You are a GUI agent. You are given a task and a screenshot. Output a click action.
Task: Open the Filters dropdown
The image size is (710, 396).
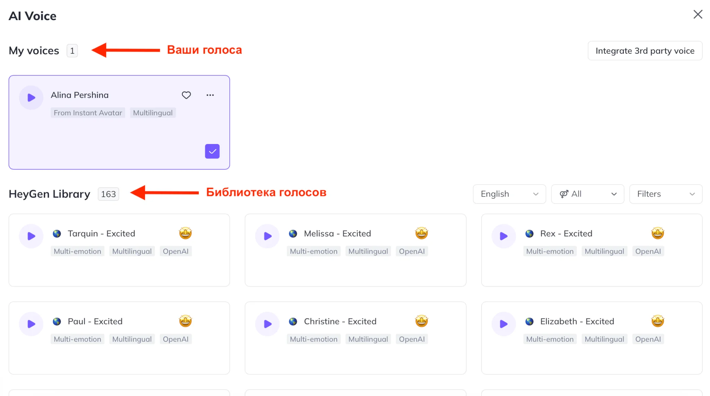(666, 194)
